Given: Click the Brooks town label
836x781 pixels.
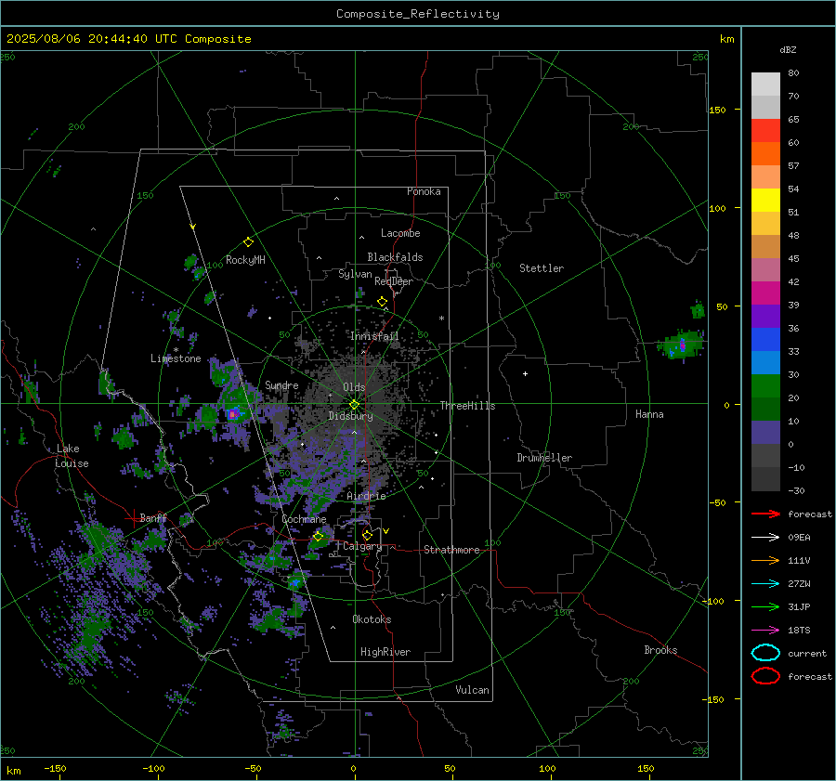Looking at the screenshot, I should pyautogui.click(x=660, y=650).
